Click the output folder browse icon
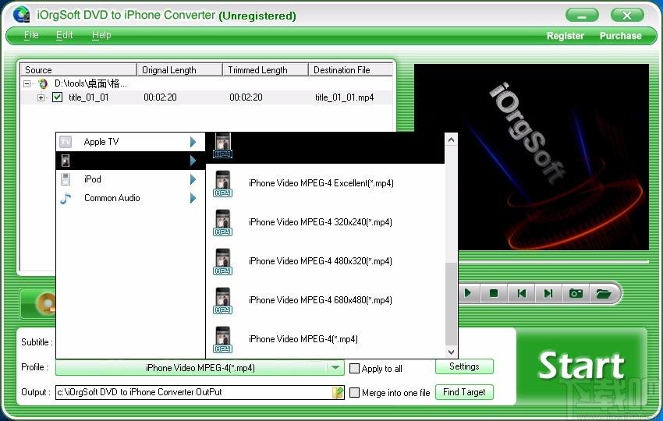 [338, 392]
